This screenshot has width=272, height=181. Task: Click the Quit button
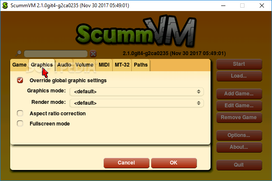[x=239, y=165]
